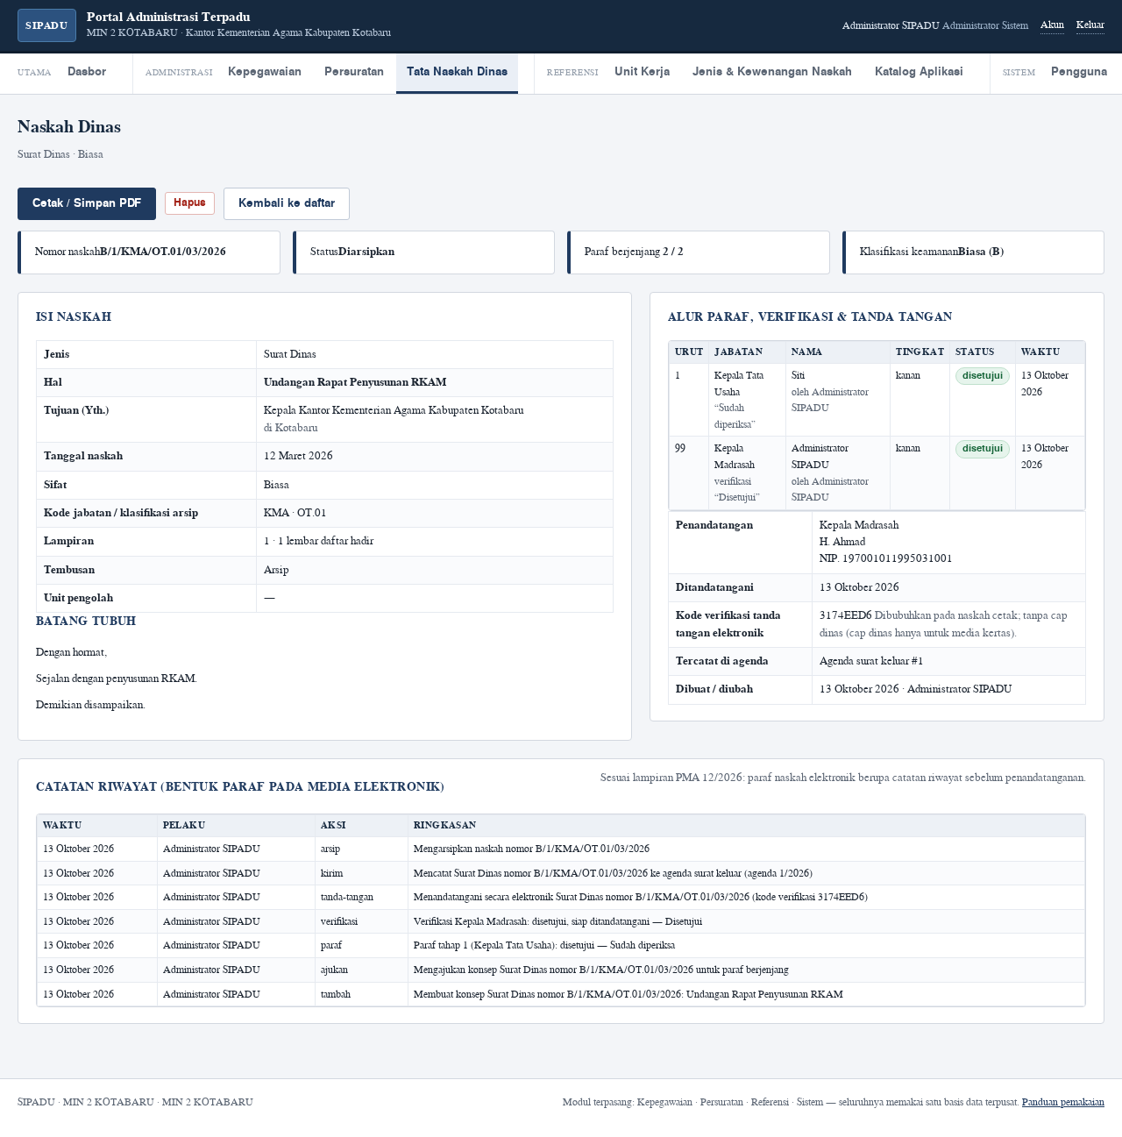Click the Keluar logout link
The height and width of the screenshot is (1137, 1122).
(1090, 25)
